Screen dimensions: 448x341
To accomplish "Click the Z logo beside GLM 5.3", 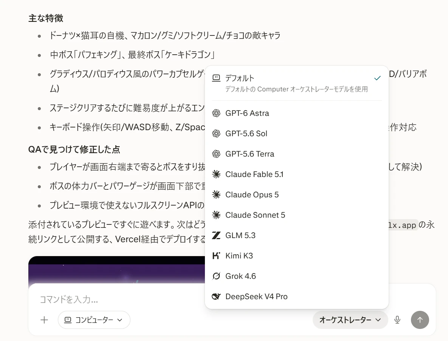I will click(216, 235).
